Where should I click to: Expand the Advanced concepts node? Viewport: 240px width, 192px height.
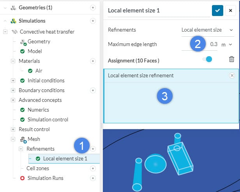point(13,100)
